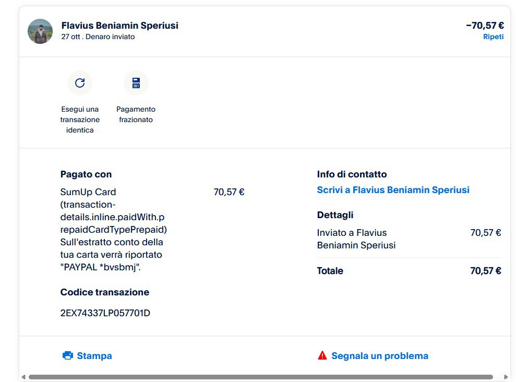Click the SumUp Card payment method text
This screenshot has width=516, height=382.
[88, 192]
